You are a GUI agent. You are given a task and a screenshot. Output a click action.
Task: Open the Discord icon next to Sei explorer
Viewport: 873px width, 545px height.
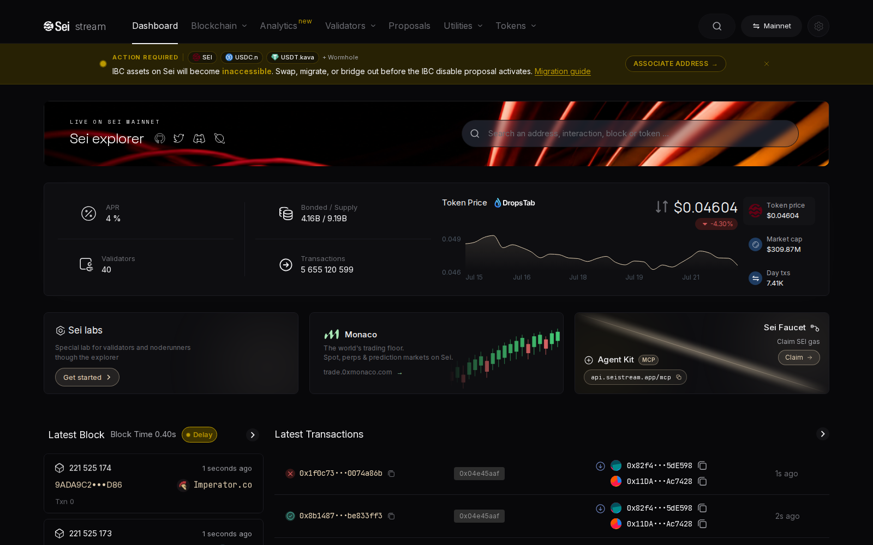pos(199,138)
